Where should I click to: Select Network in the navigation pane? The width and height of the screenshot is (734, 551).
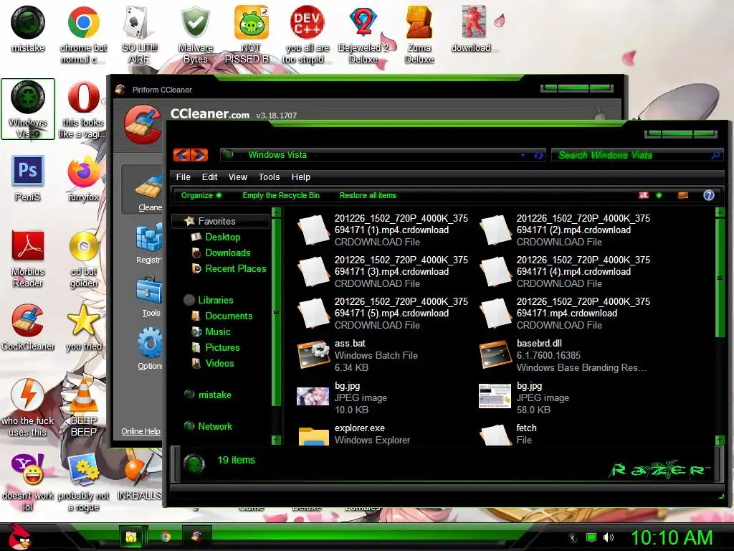point(209,426)
